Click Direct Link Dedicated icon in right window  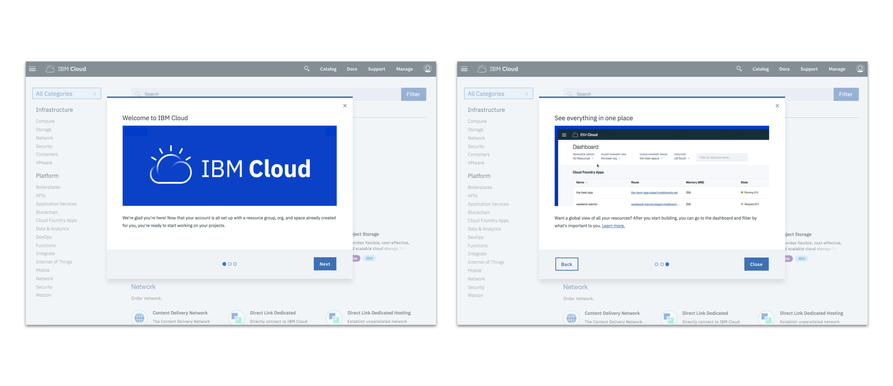[x=669, y=318]
